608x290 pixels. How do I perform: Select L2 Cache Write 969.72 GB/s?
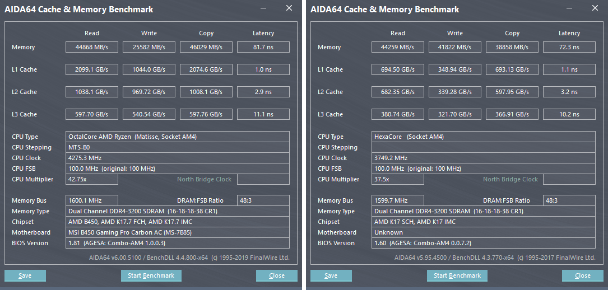coord(149,92)
